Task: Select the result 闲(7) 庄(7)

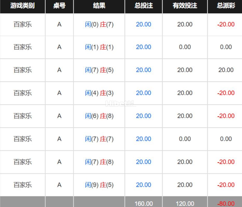Action: (99, 139)
